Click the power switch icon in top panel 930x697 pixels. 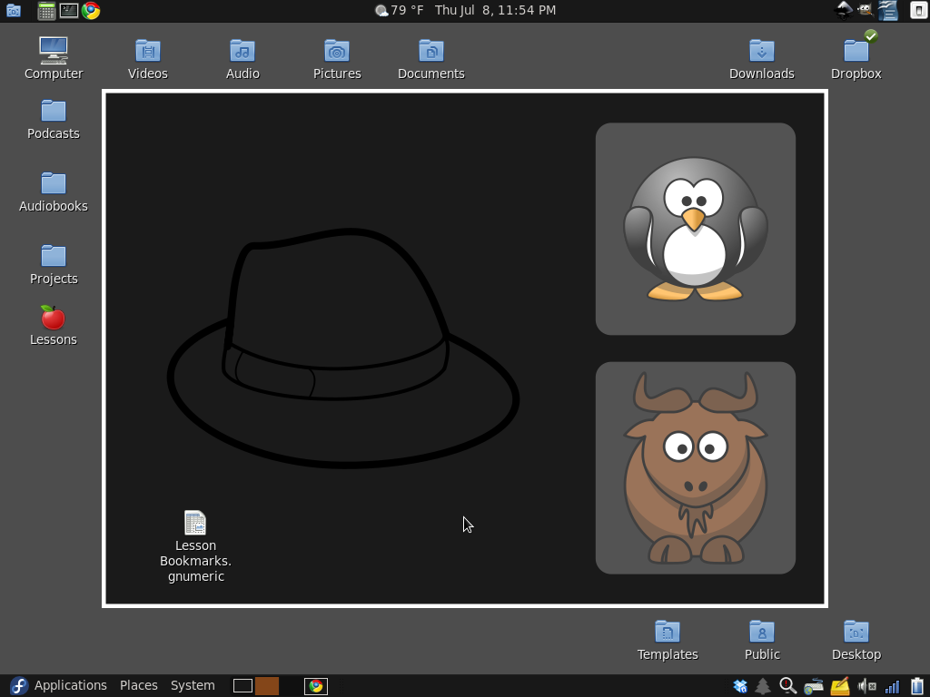(x=917, y=11)
